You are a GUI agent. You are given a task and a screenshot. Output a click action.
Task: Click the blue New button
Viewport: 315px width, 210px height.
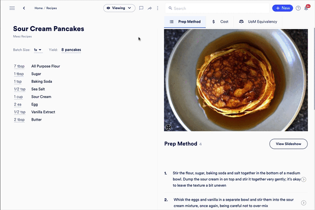point(282,8)
